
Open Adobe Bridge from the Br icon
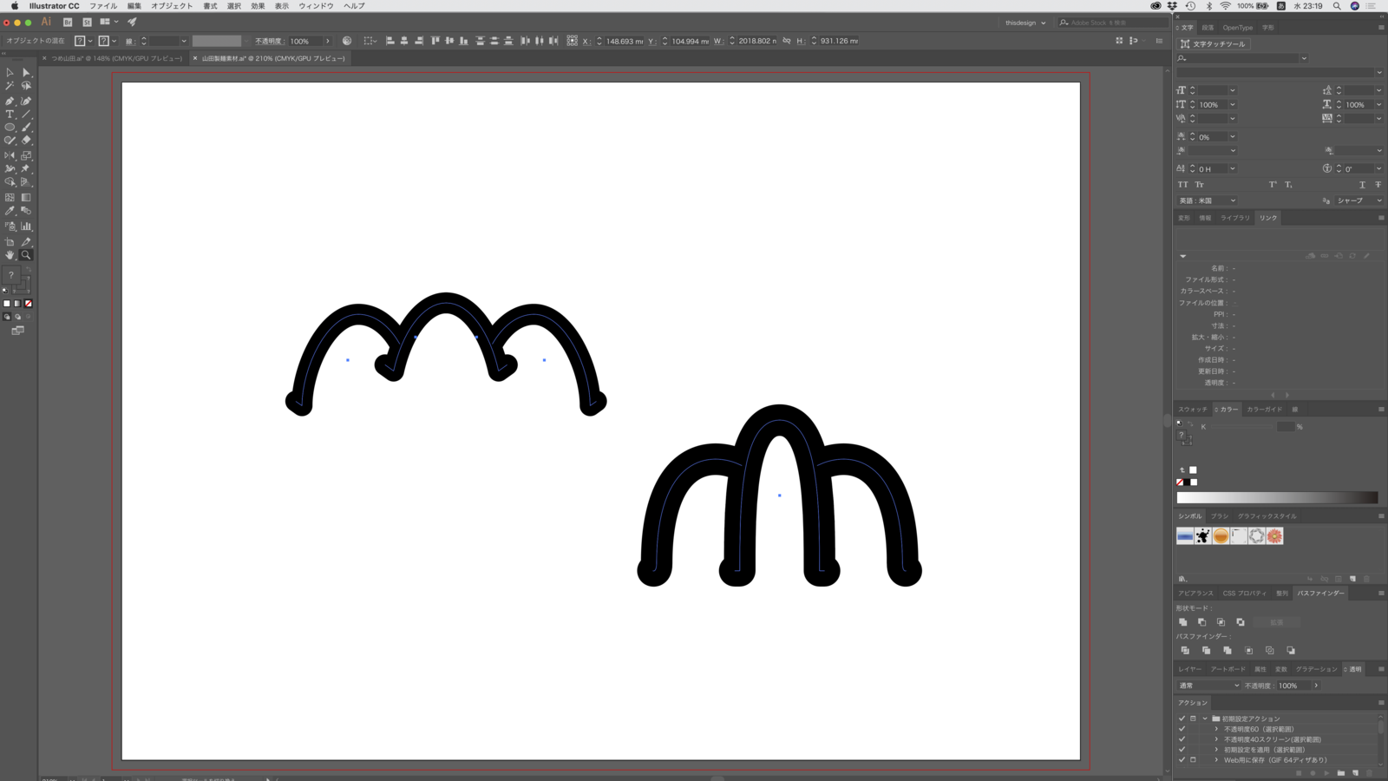(68, 23)
